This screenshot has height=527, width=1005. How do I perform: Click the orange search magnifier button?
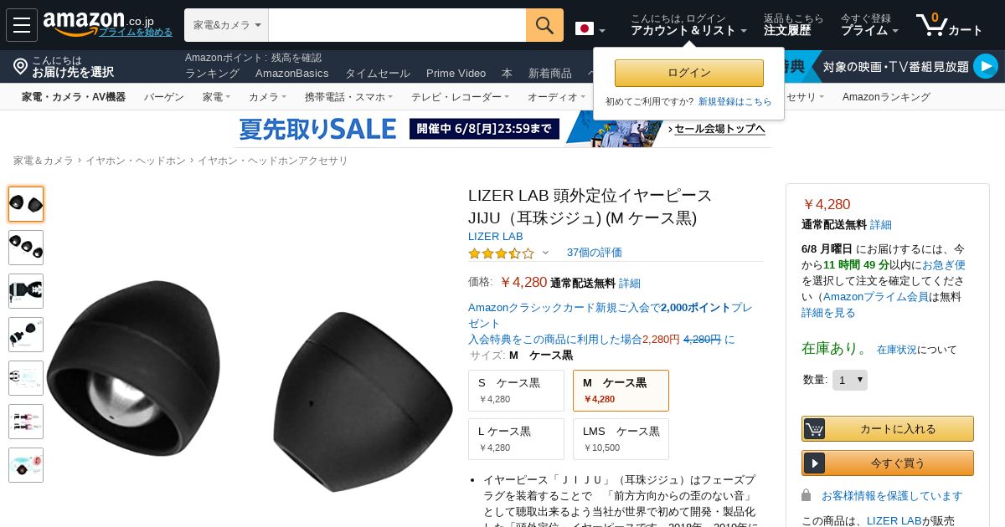544,25
